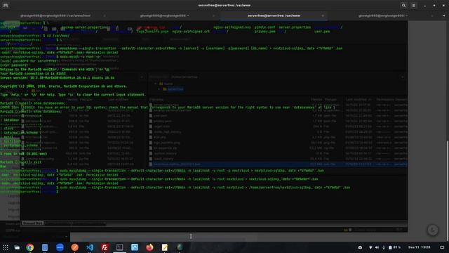Open the yellow notes app icon
Image resolution: width=449 pixels, height=253 pixels.
165,247
